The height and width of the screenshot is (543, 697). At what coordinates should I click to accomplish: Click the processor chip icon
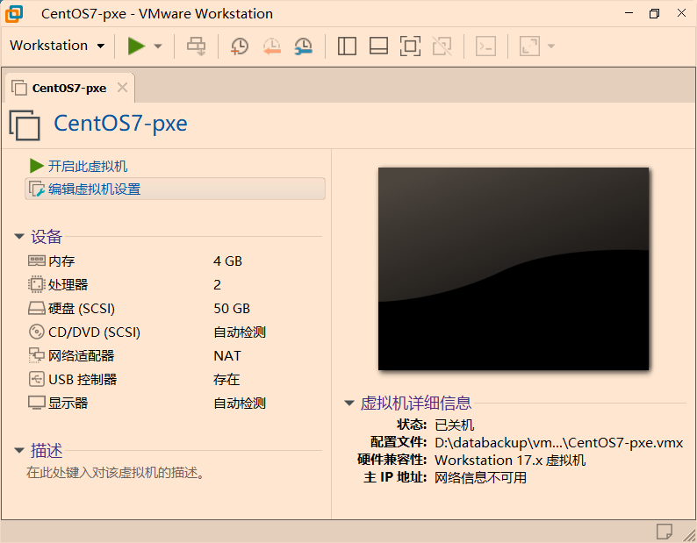coord(37,284)
